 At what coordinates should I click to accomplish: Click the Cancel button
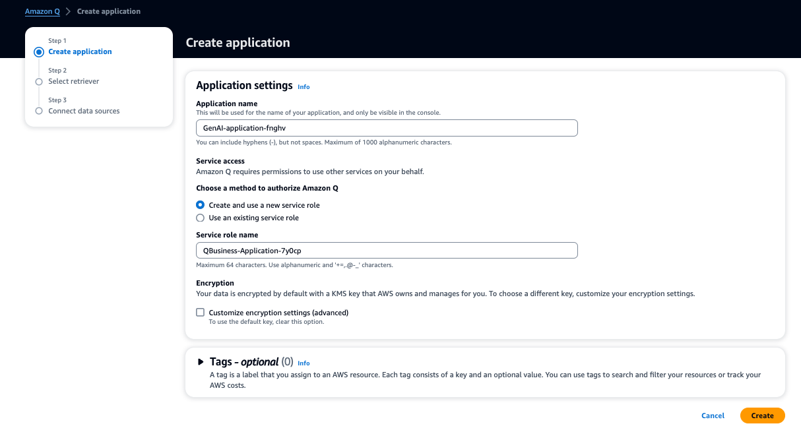713,416
